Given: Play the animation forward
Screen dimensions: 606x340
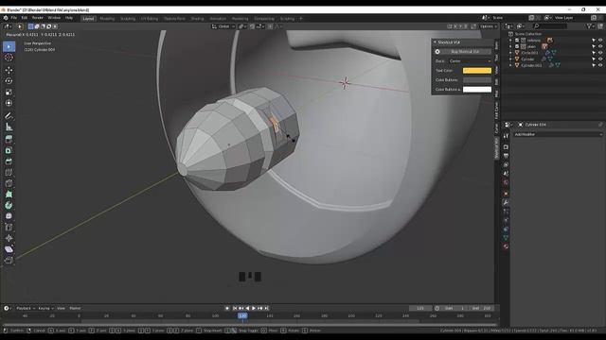Looking at the screenshot, I should coord(254,309).
